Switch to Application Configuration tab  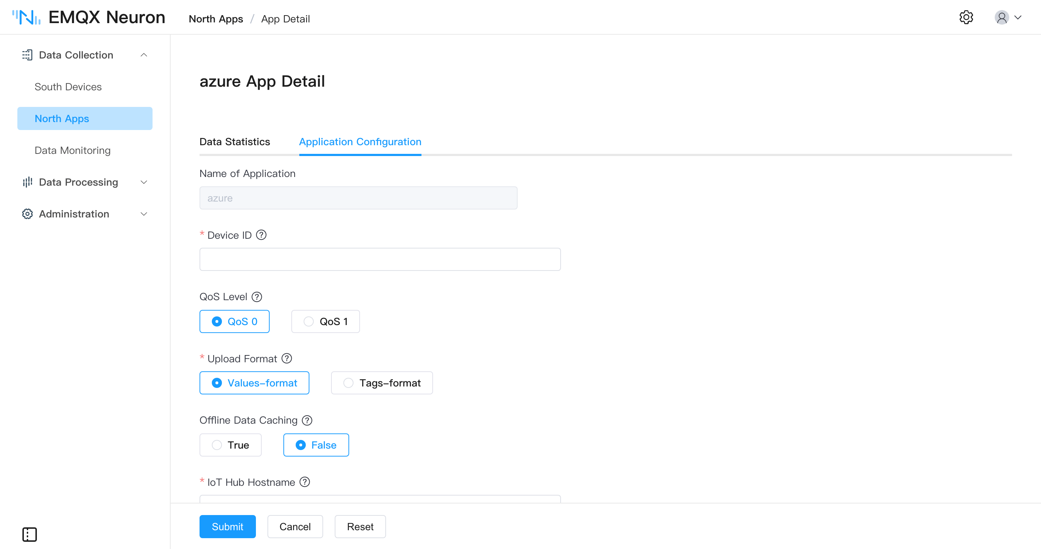[360, 142]
